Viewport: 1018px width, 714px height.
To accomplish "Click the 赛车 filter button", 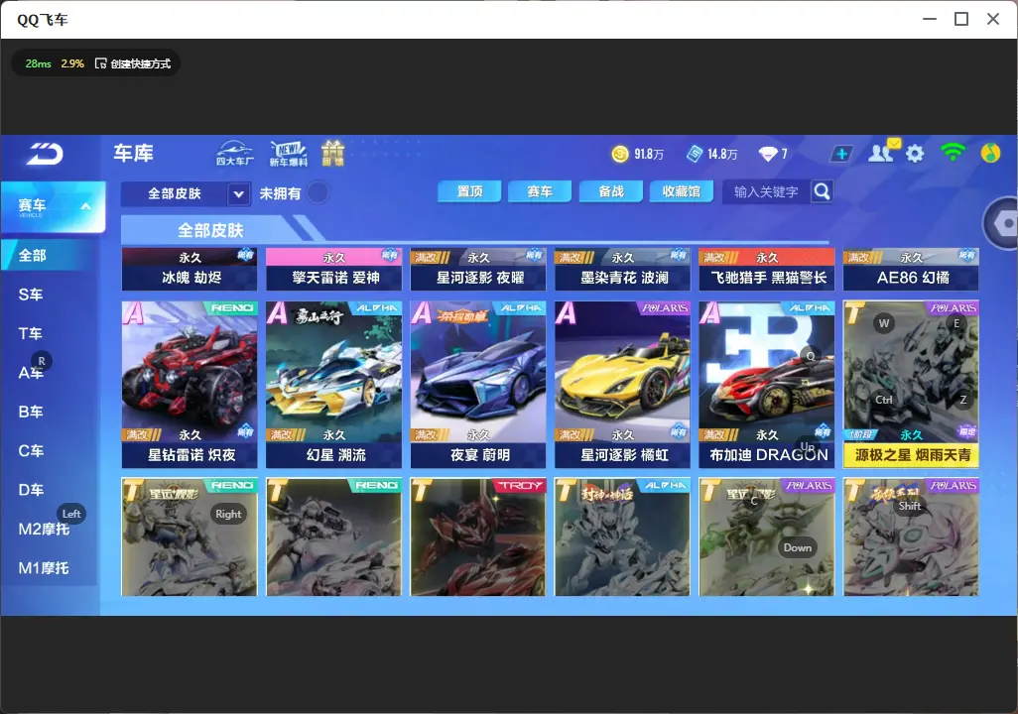I will (x=540, y=191).
